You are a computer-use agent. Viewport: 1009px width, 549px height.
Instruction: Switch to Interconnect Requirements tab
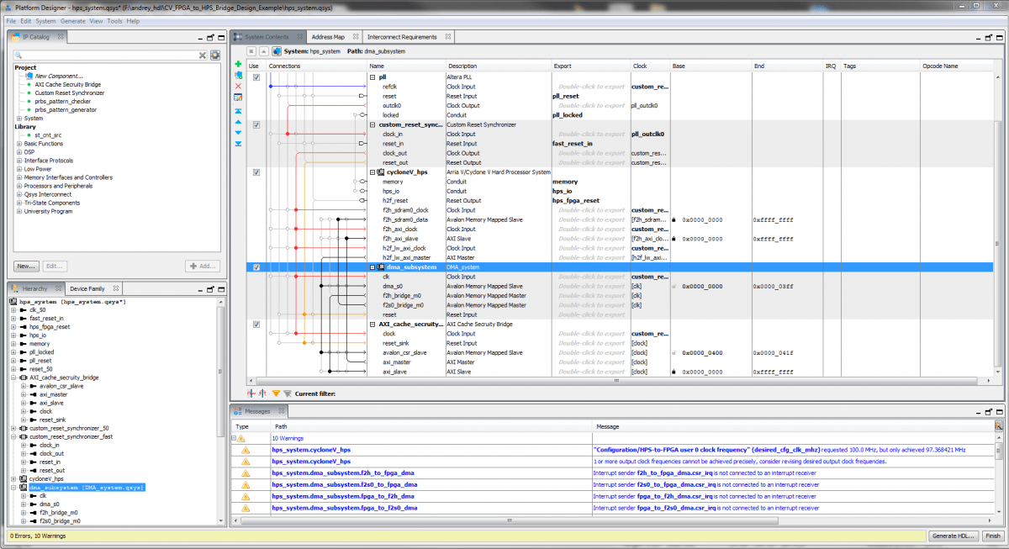(x=403, y=37)
